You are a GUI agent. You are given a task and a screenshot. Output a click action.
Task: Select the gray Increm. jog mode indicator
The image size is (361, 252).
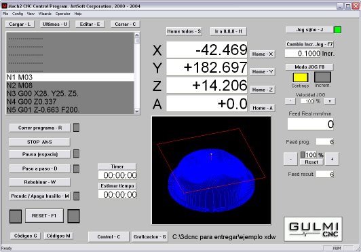point(322,77)
